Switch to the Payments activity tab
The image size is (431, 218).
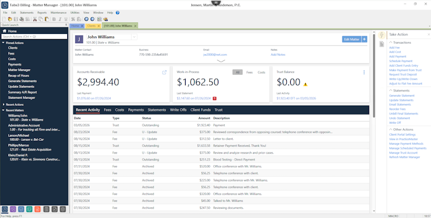tap(136, 110)
